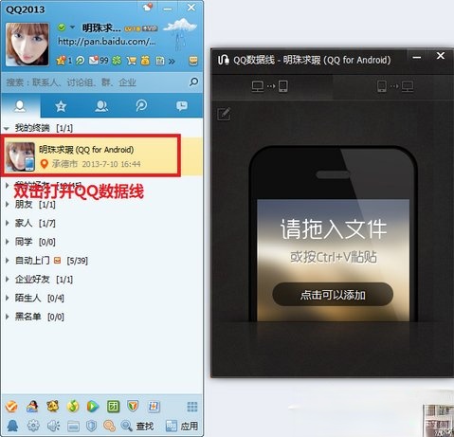Click data cable icon in QQ数据线 title

(x=224, y=60)
